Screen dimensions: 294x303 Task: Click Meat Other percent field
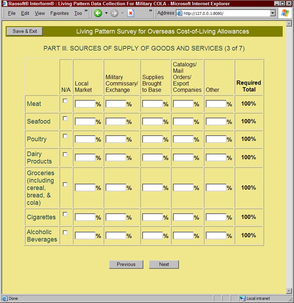tap(216, 104)
